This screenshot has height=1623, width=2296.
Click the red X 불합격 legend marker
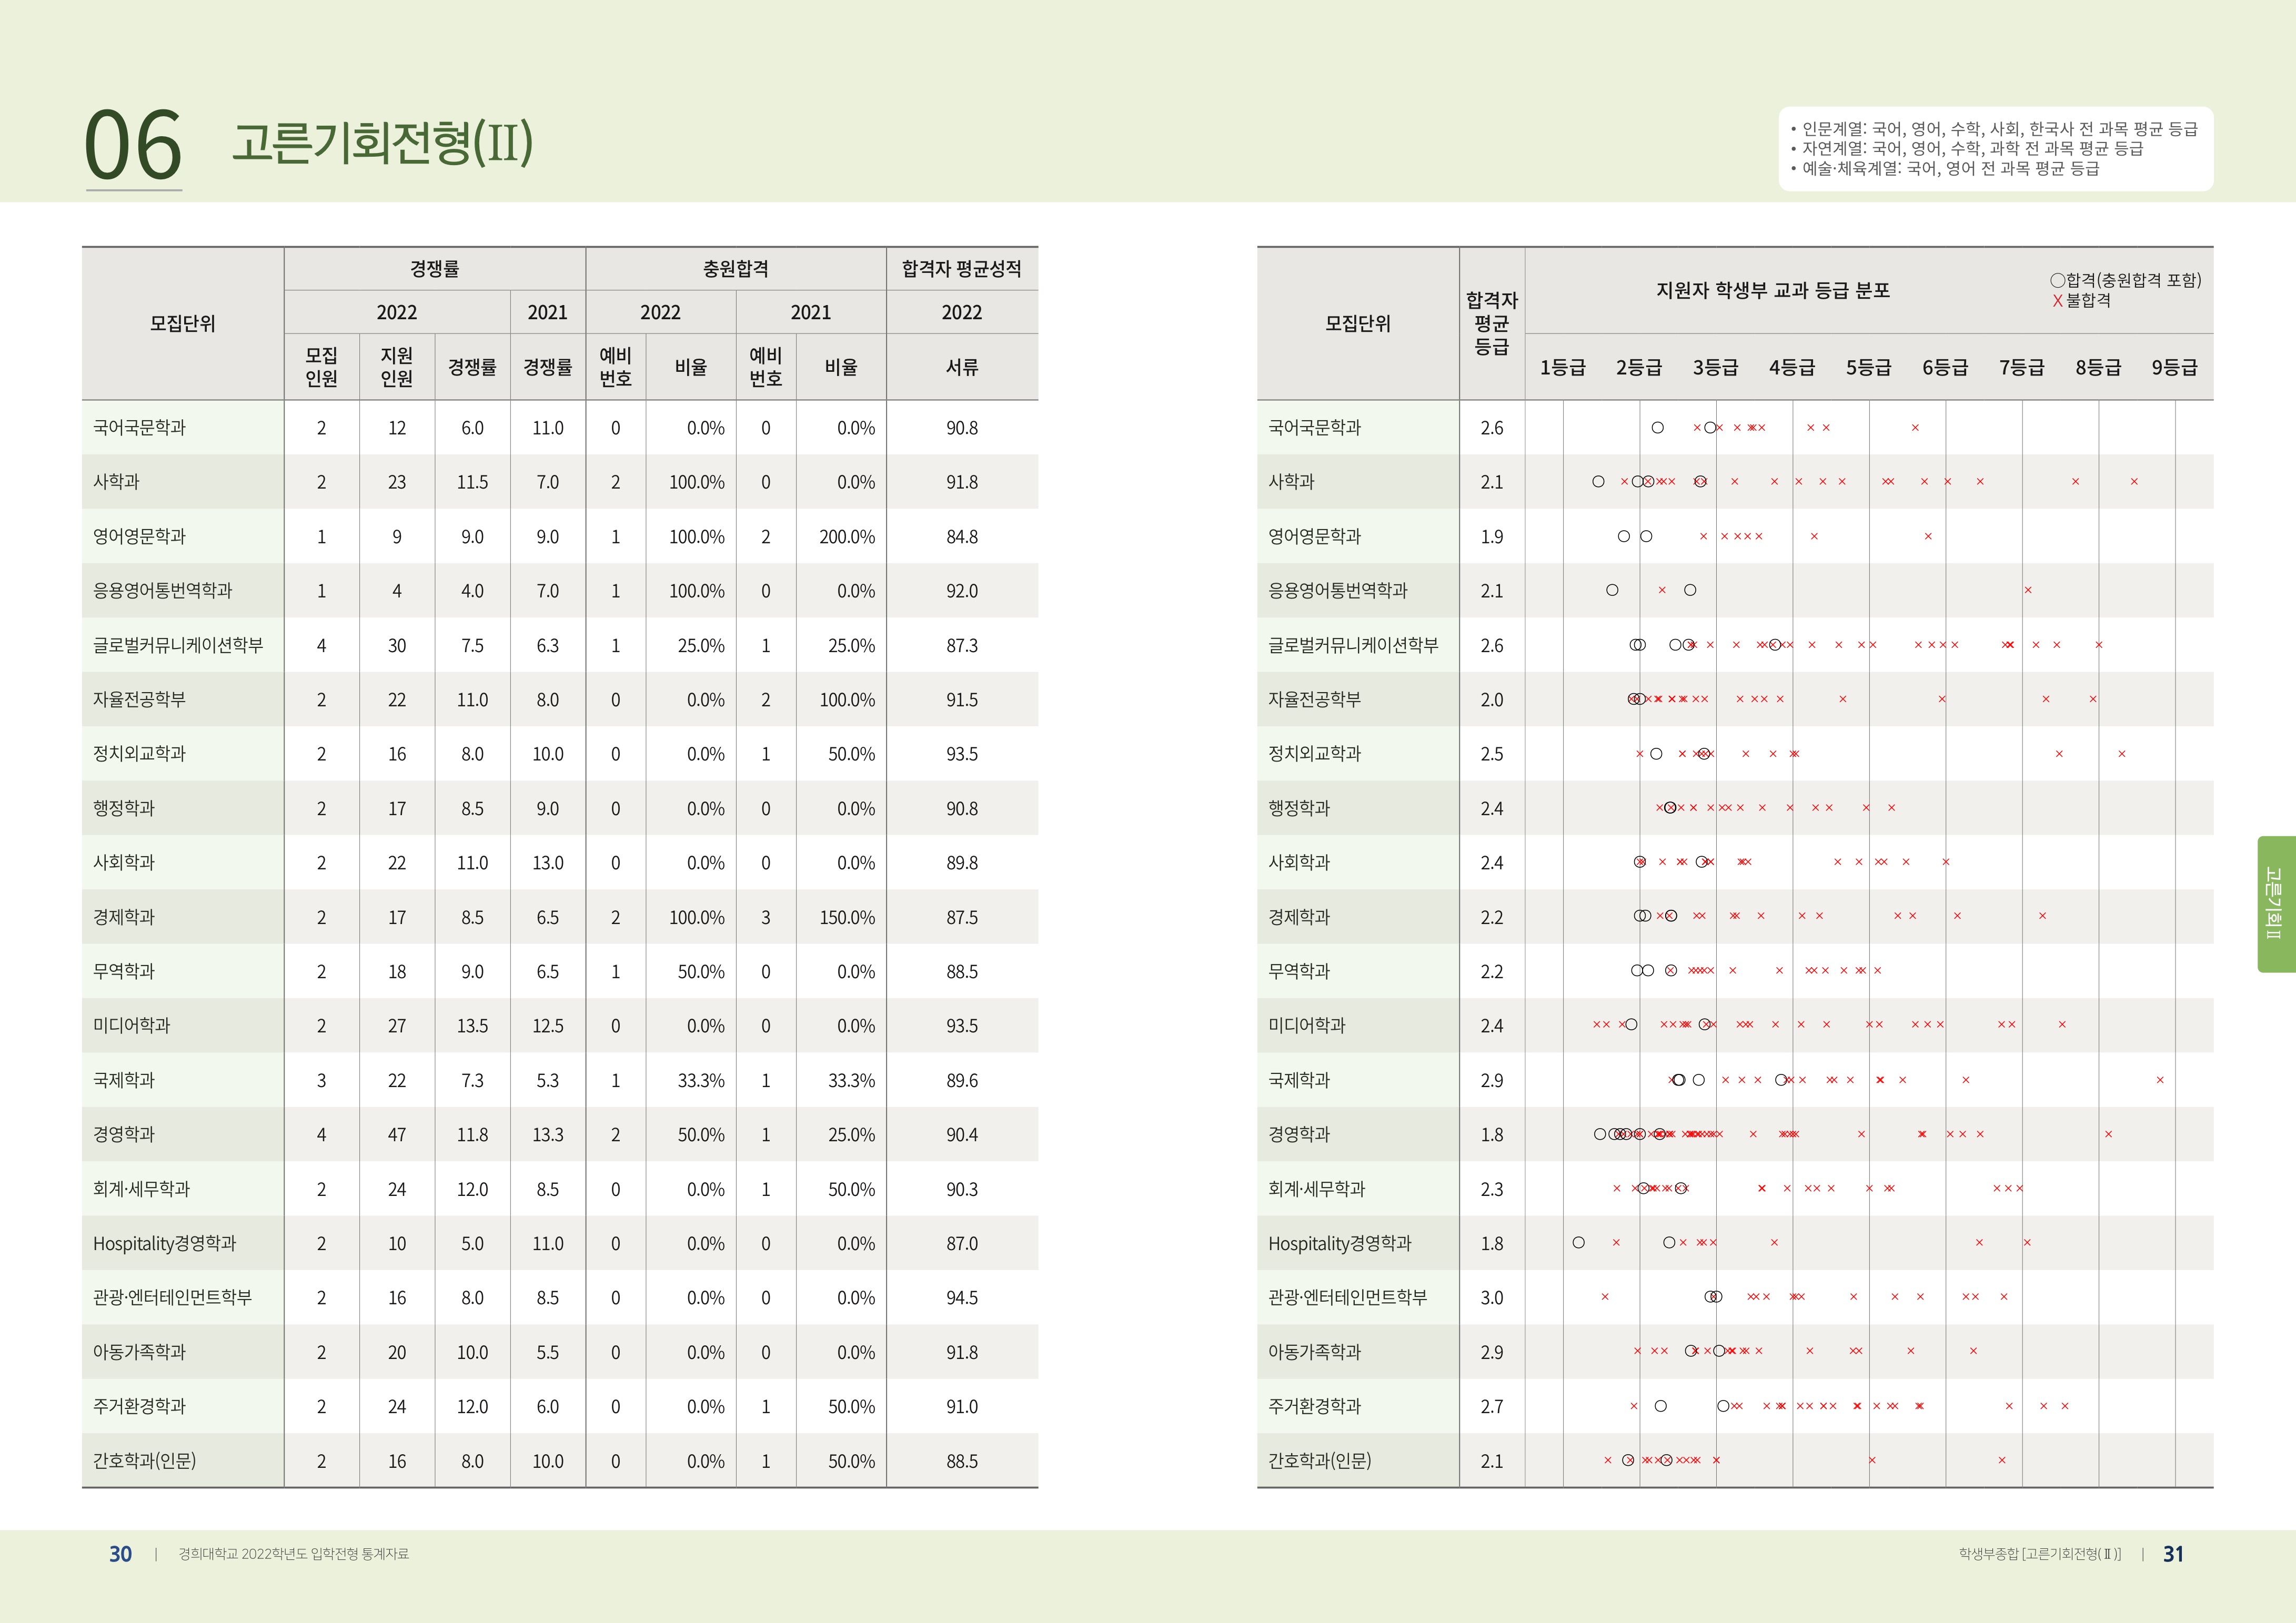[2057, 301]
